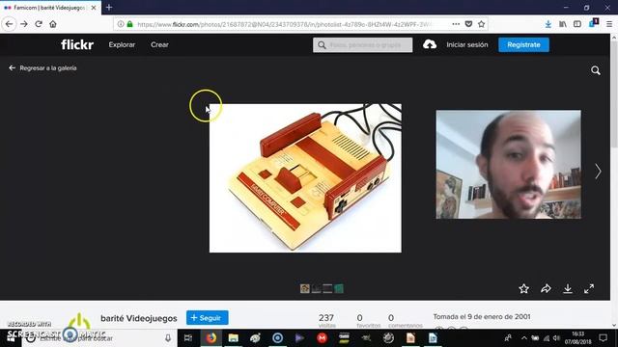Close the Famicom Flickr tab

click(x=94, y=8)
